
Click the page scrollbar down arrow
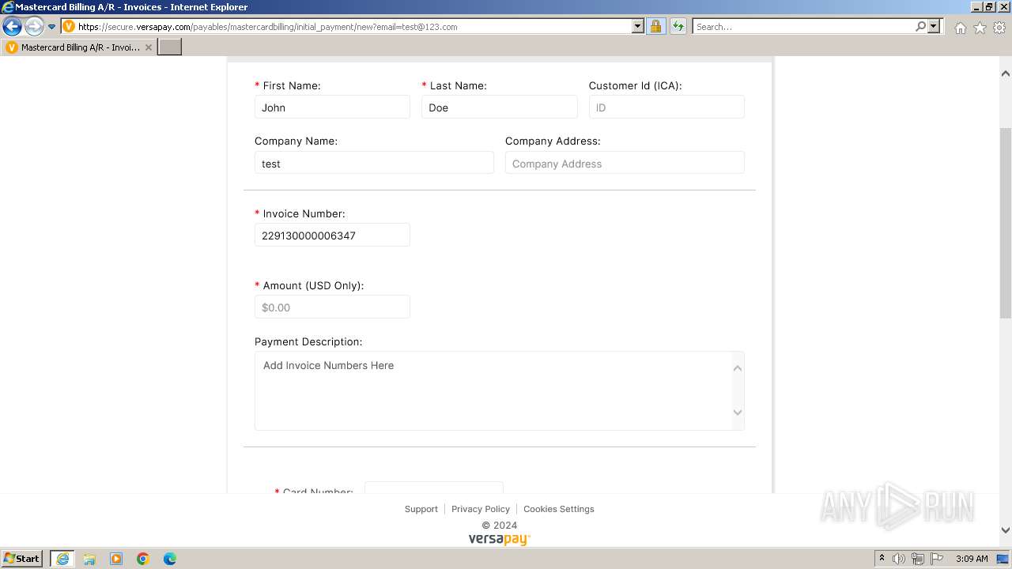[x=1006, y=531]
